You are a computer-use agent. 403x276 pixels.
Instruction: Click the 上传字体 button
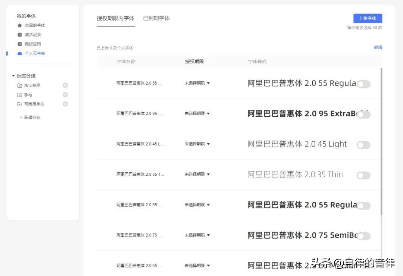(368, 18)
